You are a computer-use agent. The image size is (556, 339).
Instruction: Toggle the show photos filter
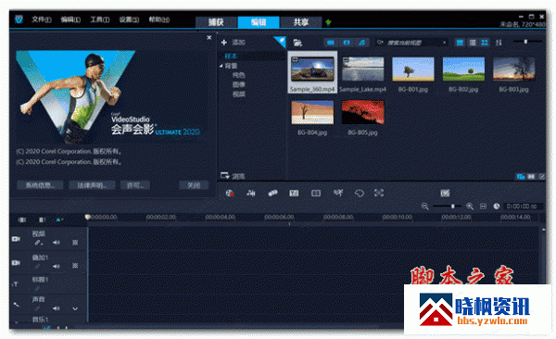pyautogui.click(x=347, y=43)
